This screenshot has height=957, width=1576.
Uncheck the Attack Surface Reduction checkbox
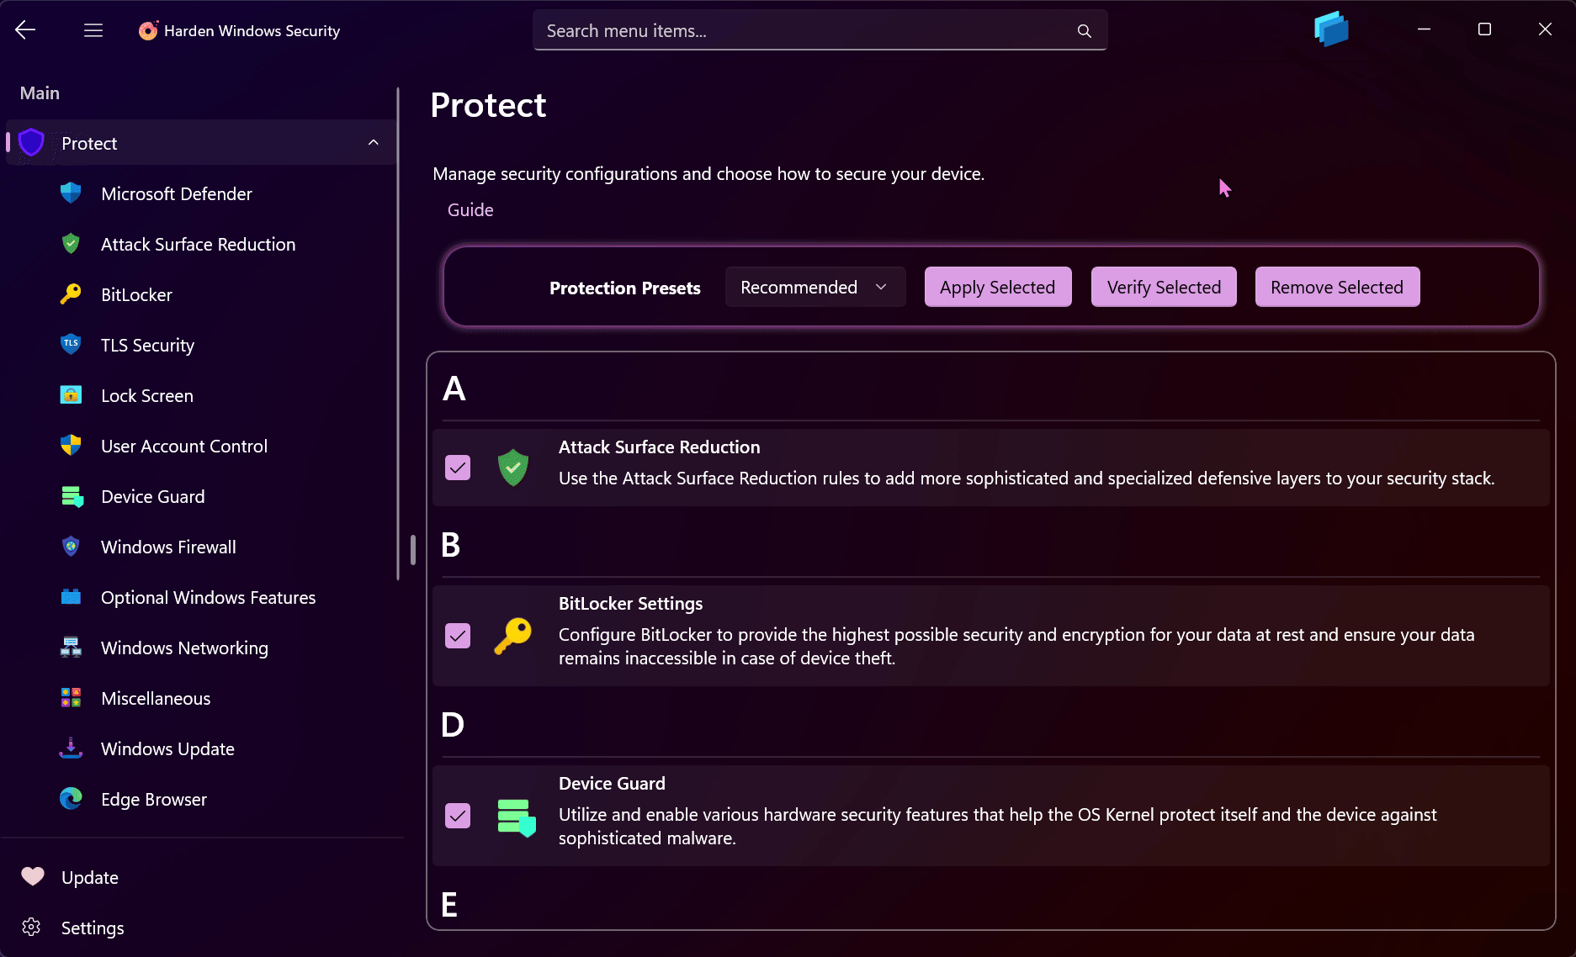pyautogui.click(x=458, y=468)
